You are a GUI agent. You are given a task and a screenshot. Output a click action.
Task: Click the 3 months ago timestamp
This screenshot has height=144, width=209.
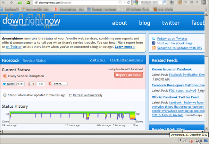pyautogui.click(x=193, y=115)
